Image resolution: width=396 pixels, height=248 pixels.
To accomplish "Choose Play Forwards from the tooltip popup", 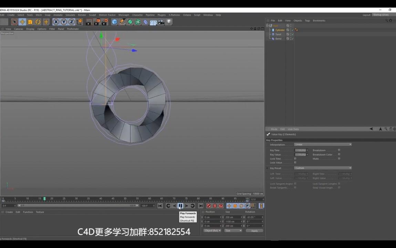I will point(188,213).
